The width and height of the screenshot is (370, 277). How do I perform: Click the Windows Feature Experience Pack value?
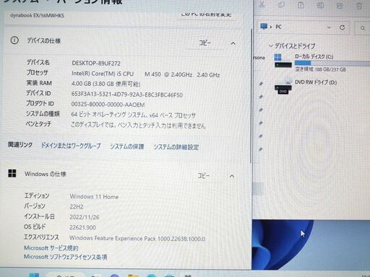(137, 239)
